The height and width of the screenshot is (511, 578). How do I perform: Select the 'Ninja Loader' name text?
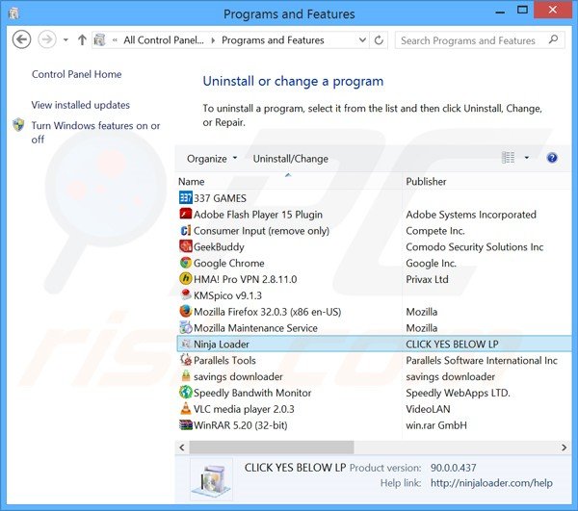[x=222, y=344]
